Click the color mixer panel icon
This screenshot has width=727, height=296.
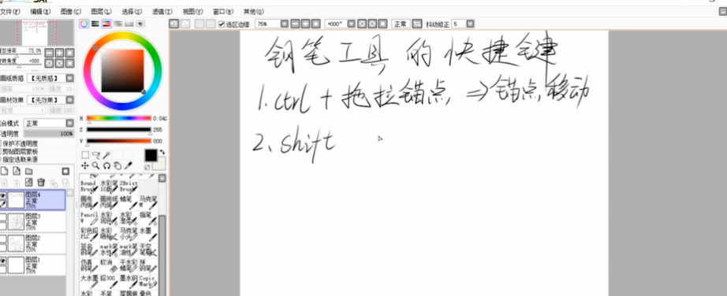pos(117,24)
